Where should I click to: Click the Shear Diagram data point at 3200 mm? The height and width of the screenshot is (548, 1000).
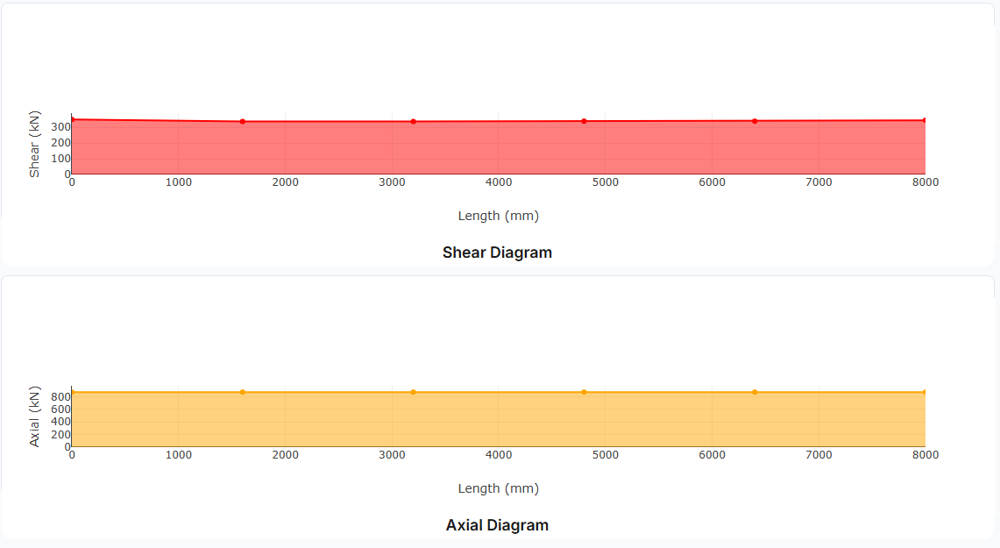pyautogui.click(x=414, y=121)
